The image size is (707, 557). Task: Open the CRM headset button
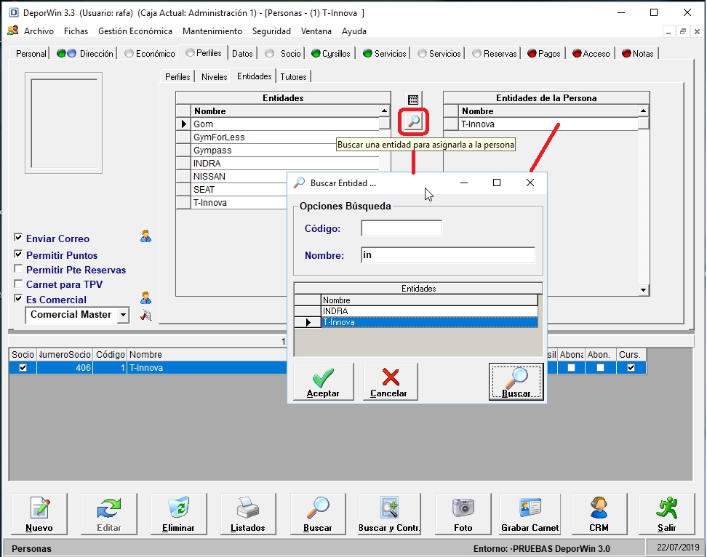(x=599, y=514)
